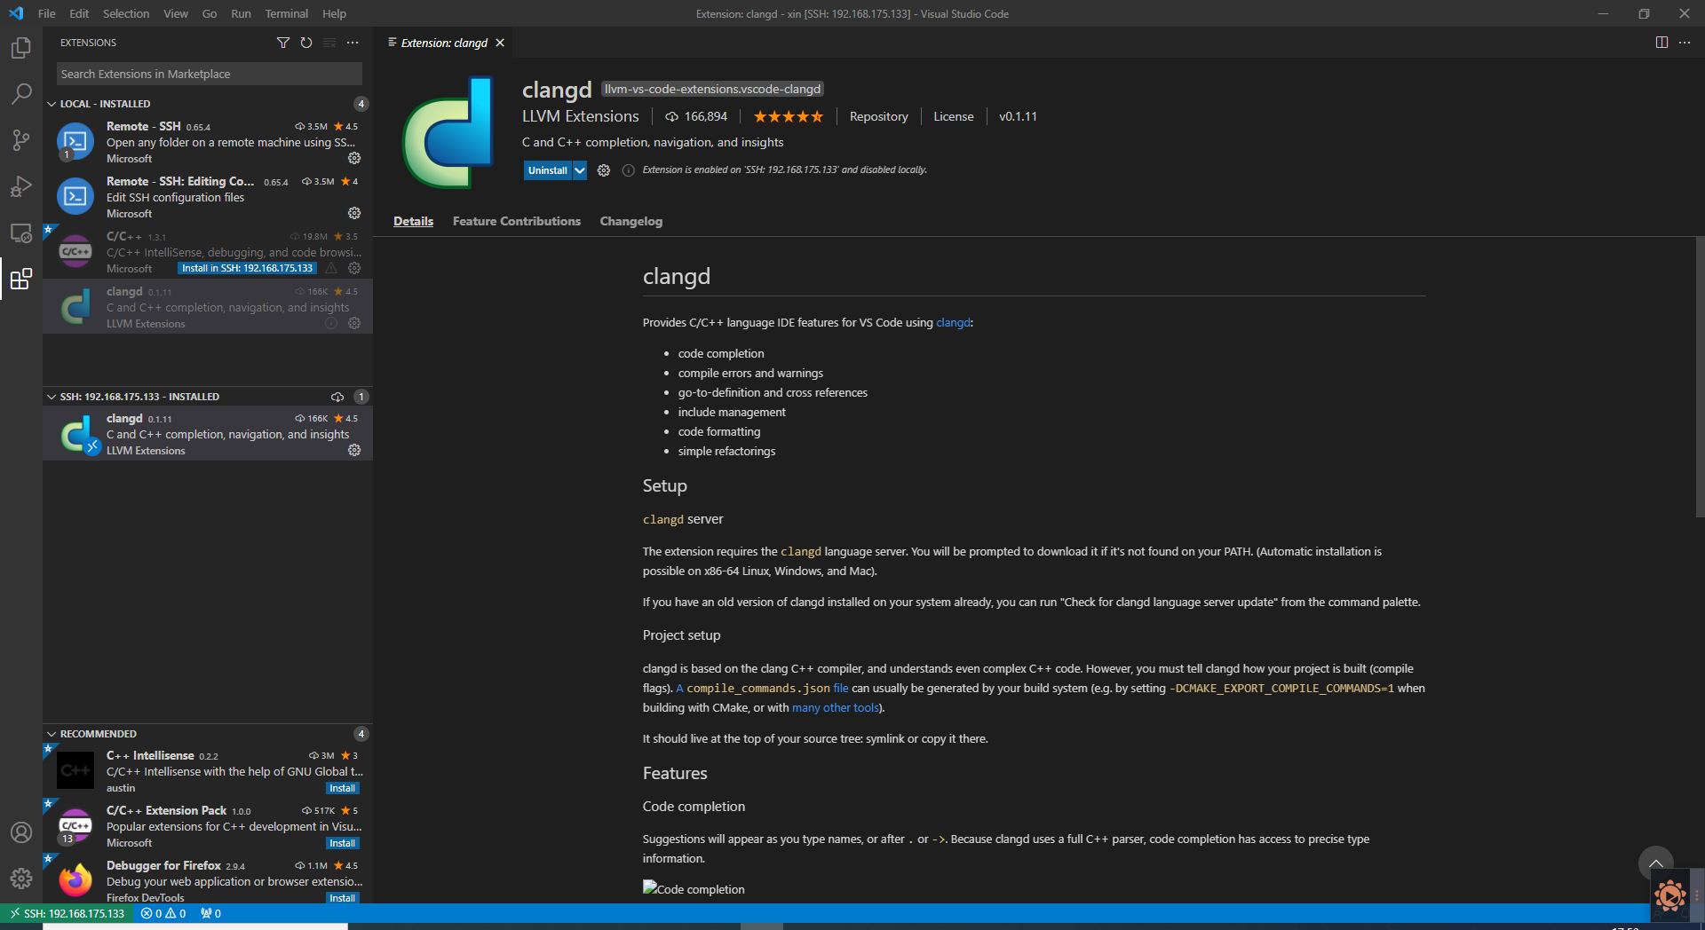
Task: Select the C/C++ Microsoft extension row
Action: [x=208, y=252]
